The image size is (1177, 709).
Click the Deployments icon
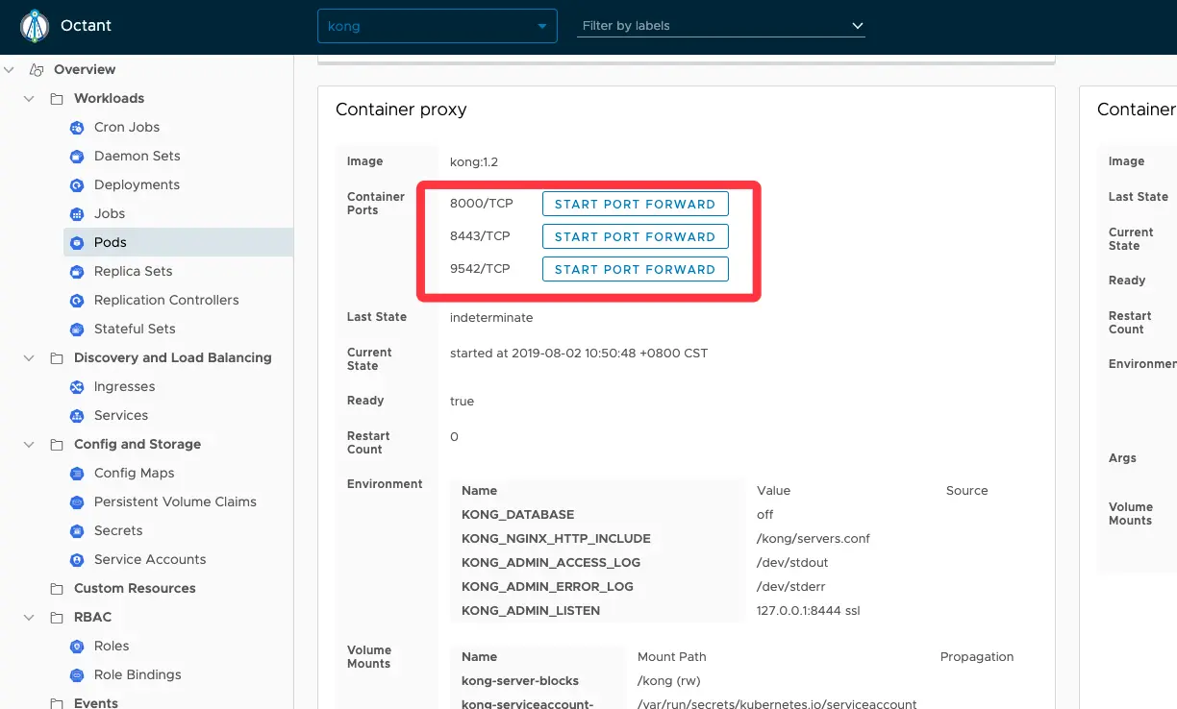click(77, 184)
